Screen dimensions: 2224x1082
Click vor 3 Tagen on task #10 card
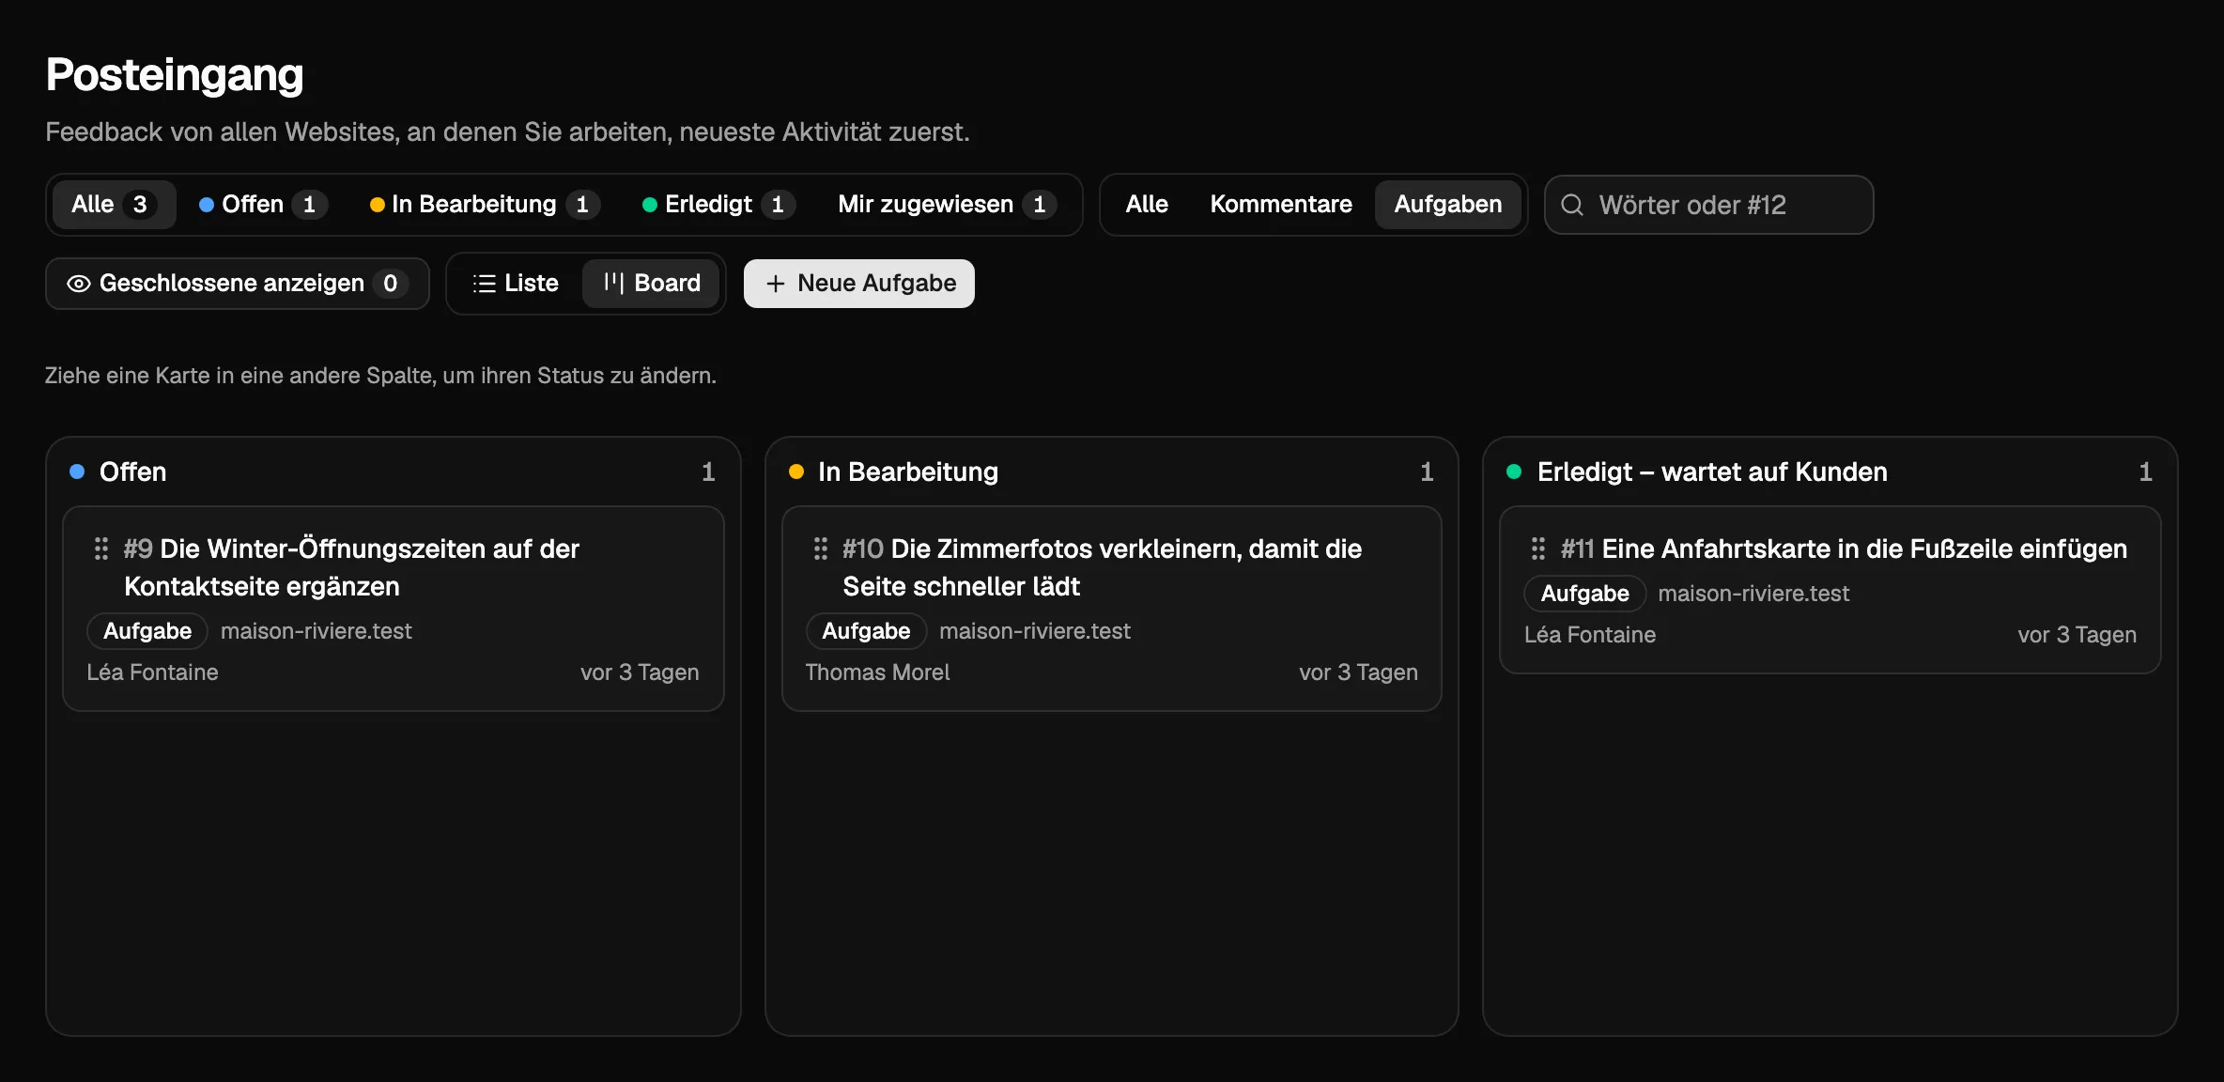(1358, 672)
